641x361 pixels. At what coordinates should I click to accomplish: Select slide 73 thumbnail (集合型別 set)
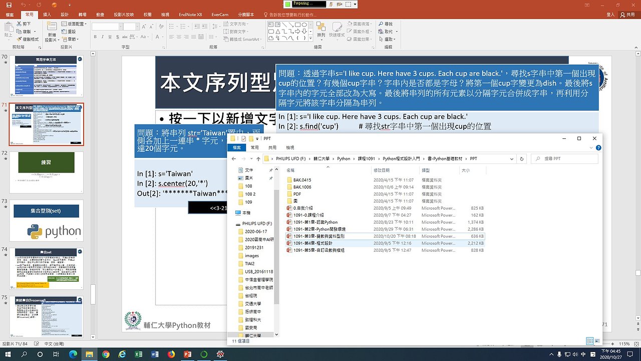point(46,220)
